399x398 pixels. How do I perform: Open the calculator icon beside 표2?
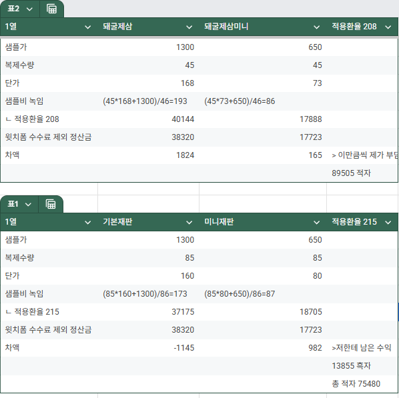click(51, 9)
